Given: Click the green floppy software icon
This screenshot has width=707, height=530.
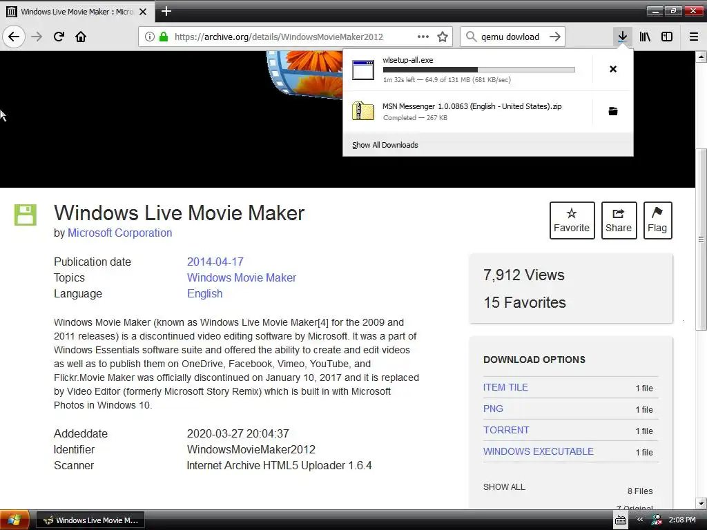Looking at the screenshot, I should click(x=26, y=215).
